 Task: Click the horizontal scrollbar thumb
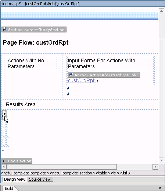point(62,167)
